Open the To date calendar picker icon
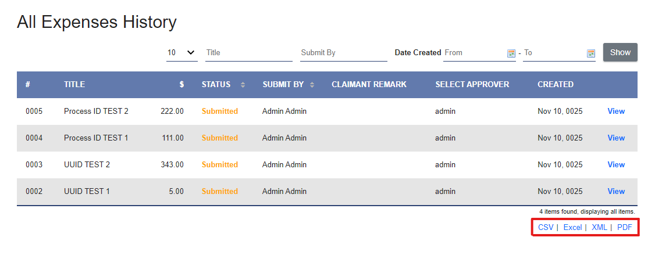 [591, 53]
